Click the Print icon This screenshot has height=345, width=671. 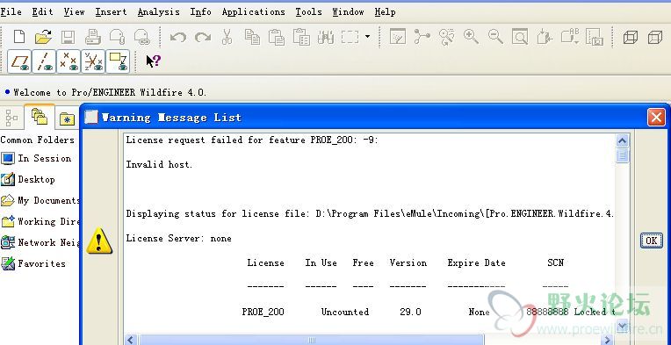(93, 37)
